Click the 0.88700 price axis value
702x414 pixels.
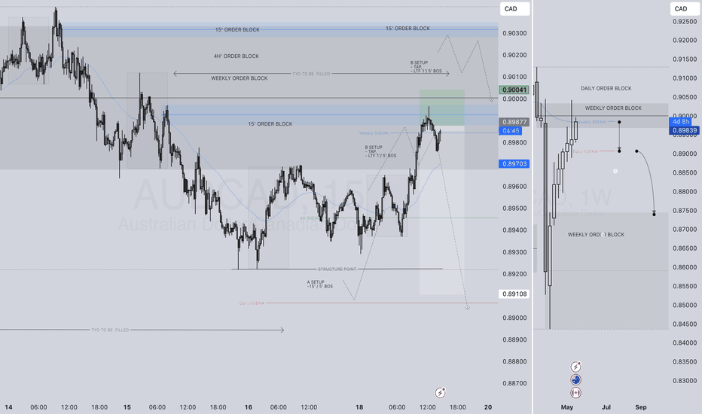(x=514, y=384)
